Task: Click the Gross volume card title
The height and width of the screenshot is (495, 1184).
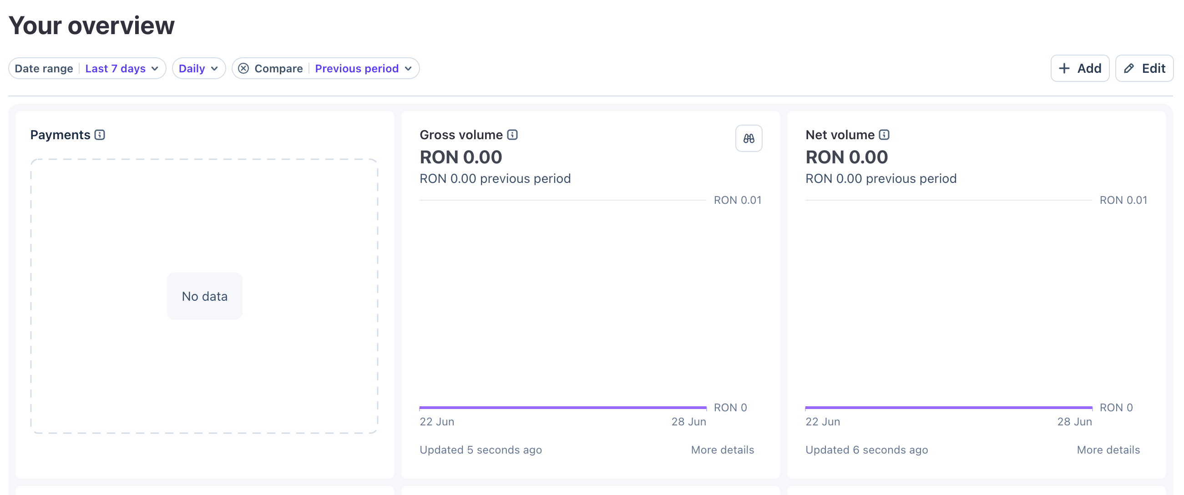Action: pos(461,135)
